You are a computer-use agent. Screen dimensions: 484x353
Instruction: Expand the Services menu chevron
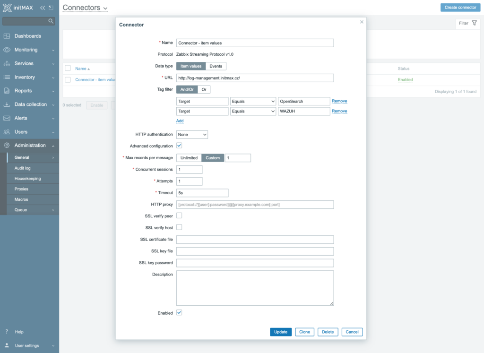(53, 64)
